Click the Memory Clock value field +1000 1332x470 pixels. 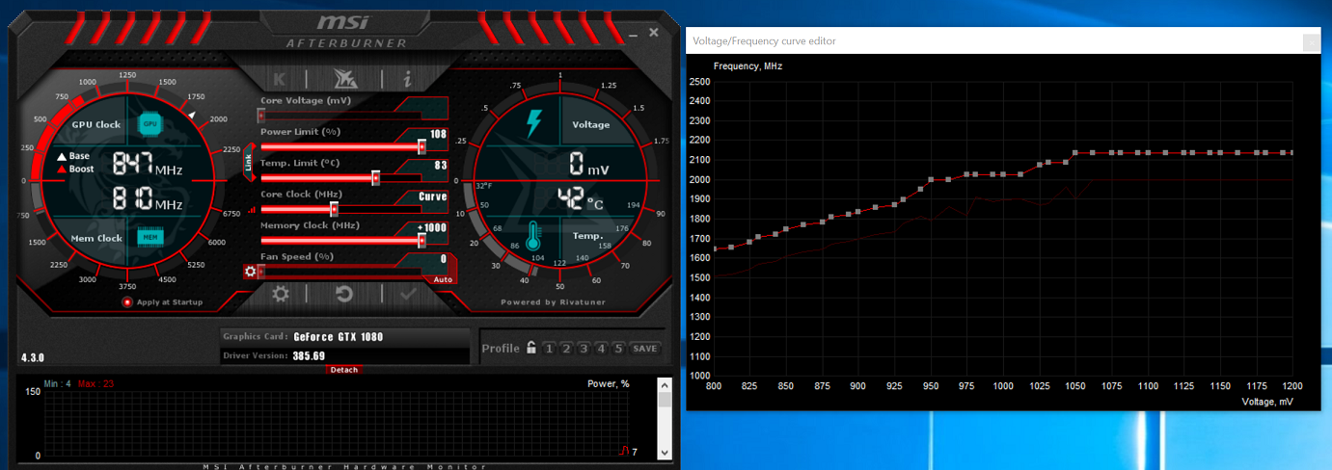(x=432, y=227)
